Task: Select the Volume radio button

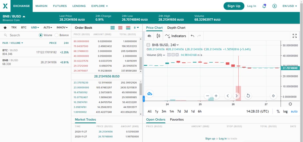Action: click(x=41, y=35)
